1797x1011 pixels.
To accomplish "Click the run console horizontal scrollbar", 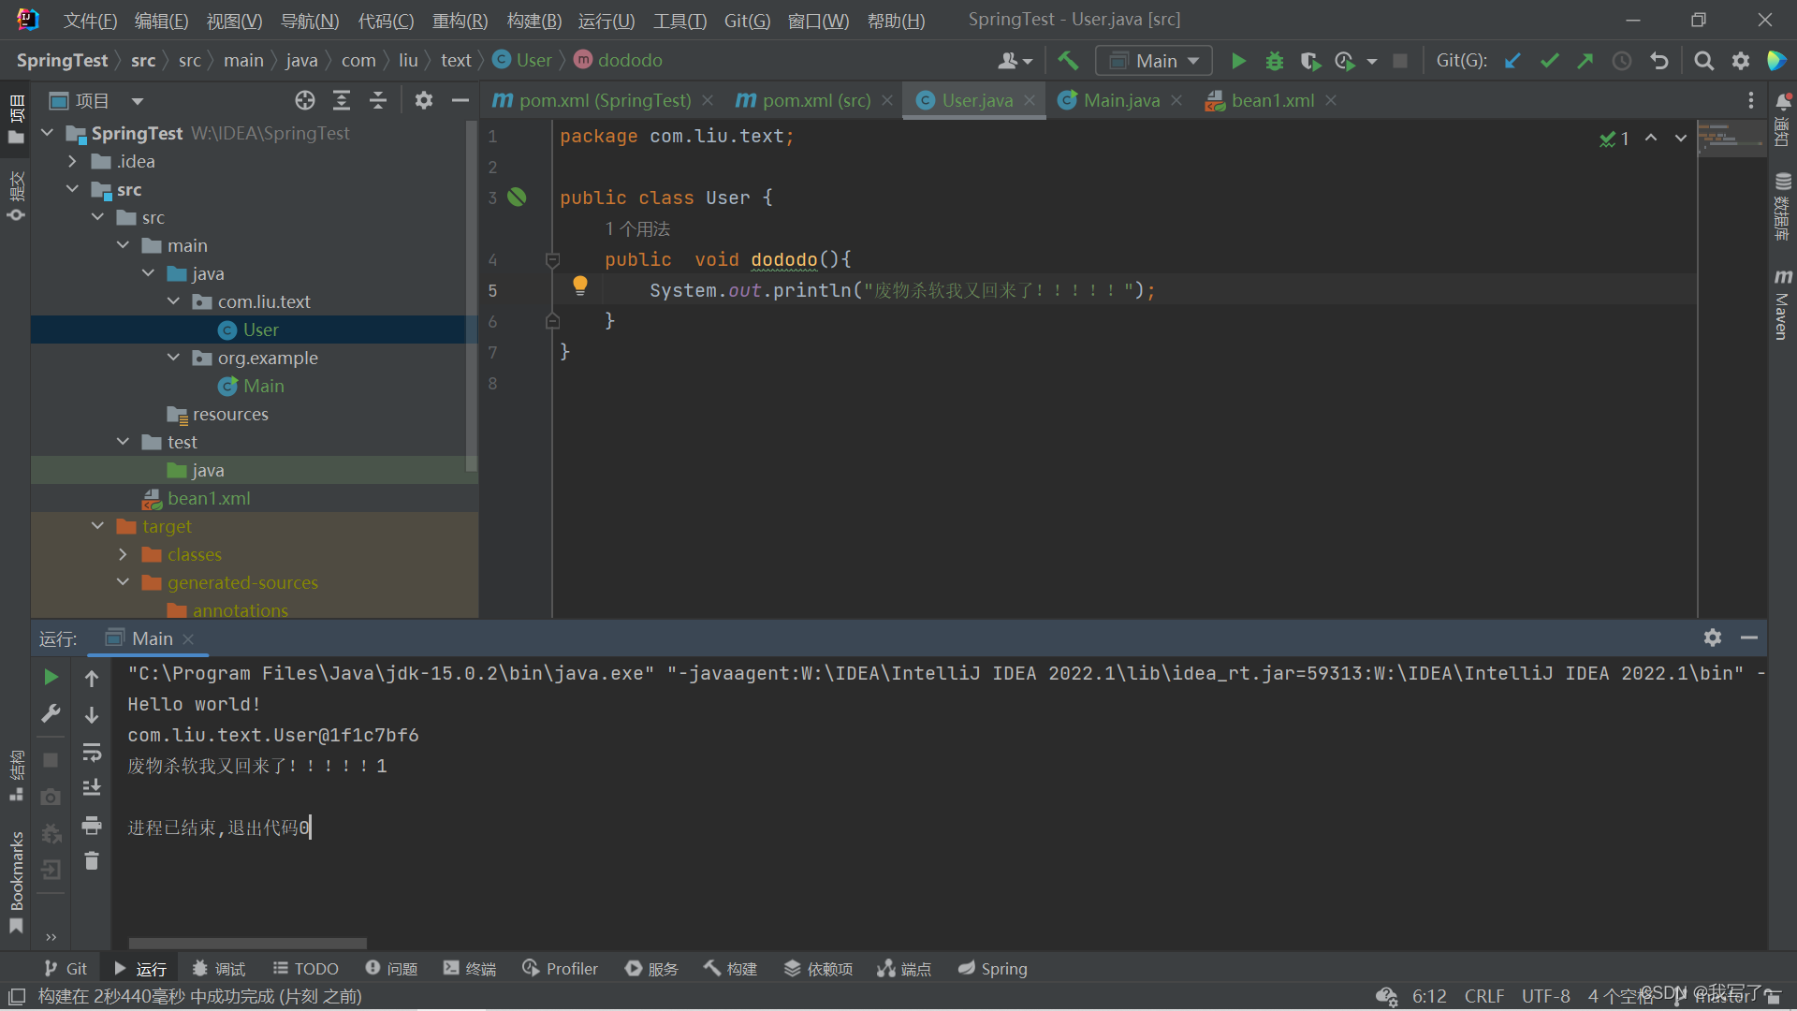I will (x=248, y=943).
